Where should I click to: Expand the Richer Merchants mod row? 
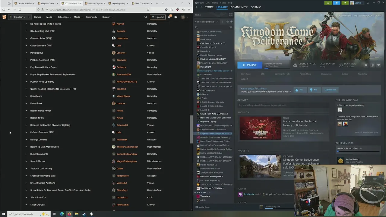tap(26, 154)
